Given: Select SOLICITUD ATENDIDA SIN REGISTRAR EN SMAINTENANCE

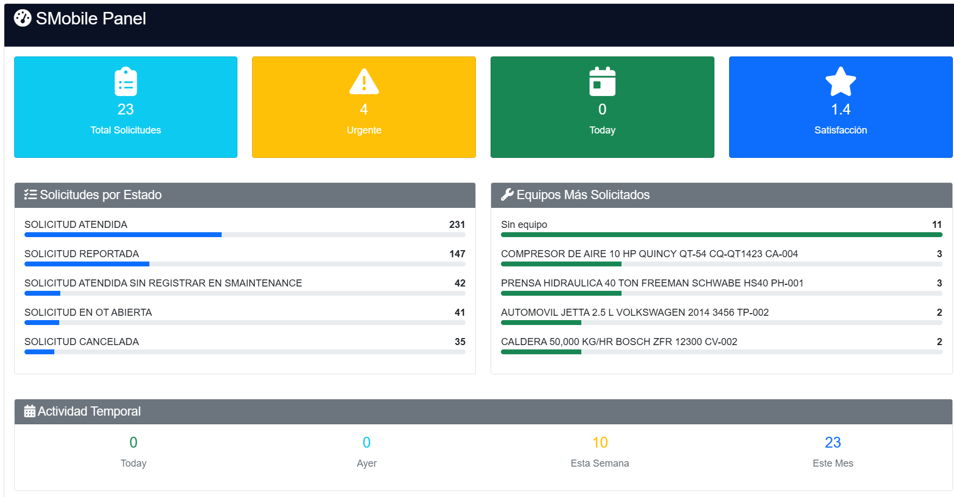Looking at the screenshot, I should click(163, 283).
